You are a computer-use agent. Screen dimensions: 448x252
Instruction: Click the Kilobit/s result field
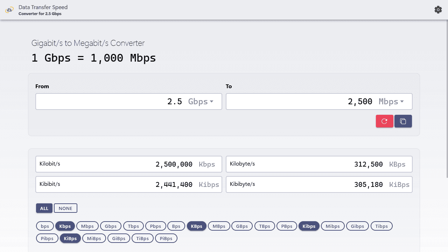[129, 164]
